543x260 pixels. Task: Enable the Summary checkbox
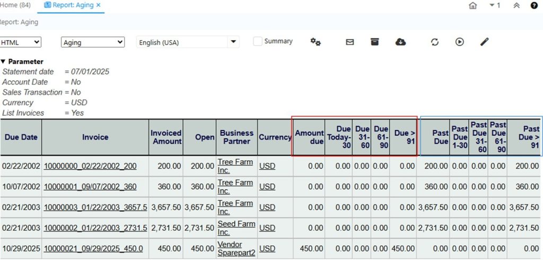(258, 41)
